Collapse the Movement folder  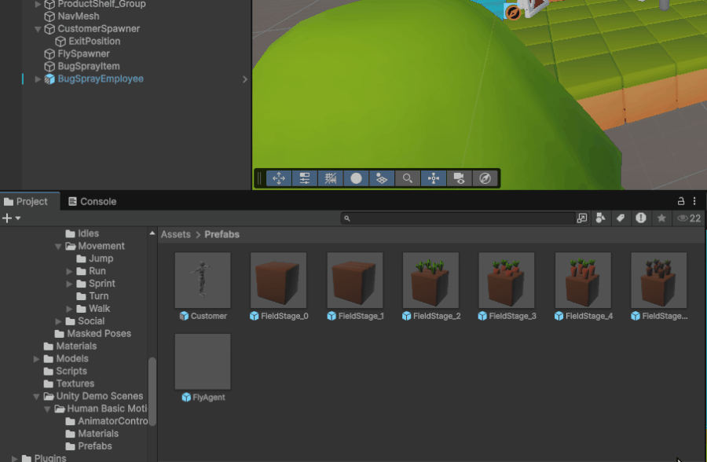pyautogui.click(x=58, y=246)
